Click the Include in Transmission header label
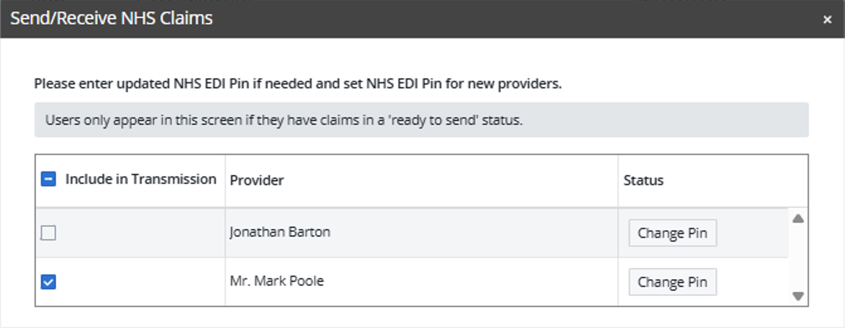 141,179
